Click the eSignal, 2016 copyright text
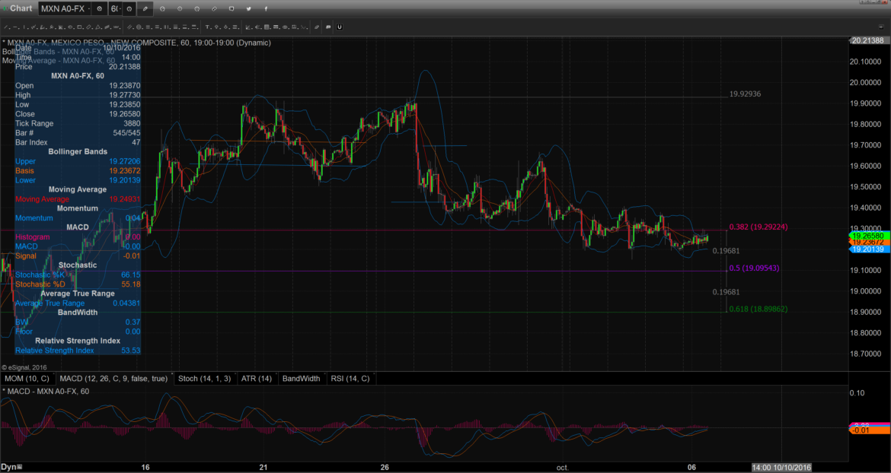The image size is (891, 473). pyautogui.click(x=24, y=367)
